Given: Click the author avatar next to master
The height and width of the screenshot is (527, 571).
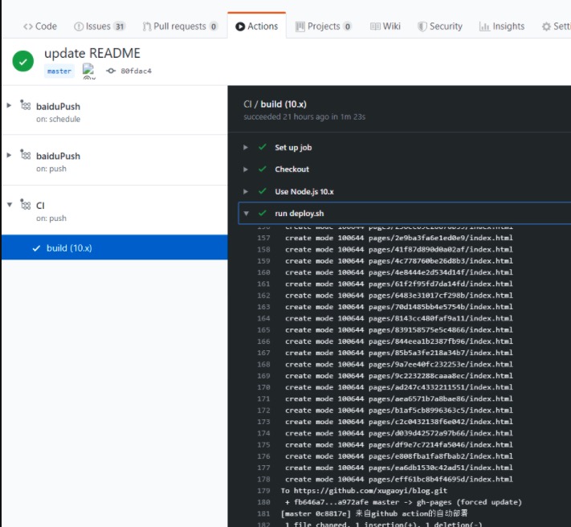Looking at the screenshot, I should [x=88, y=71].
